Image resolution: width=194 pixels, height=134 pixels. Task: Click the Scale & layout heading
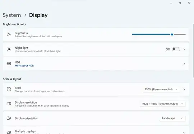(x=12, y=79)
